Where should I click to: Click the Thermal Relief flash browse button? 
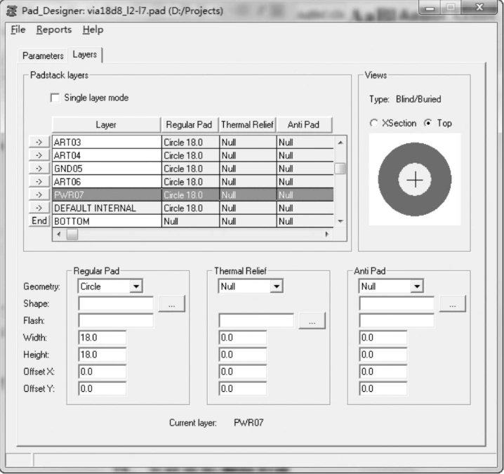(312, 321)
